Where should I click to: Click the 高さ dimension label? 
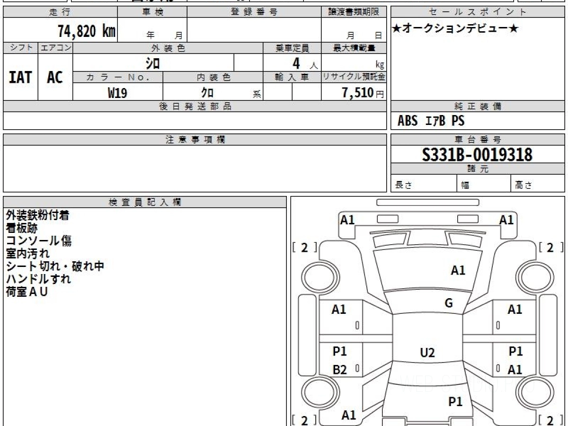point(524,186)
